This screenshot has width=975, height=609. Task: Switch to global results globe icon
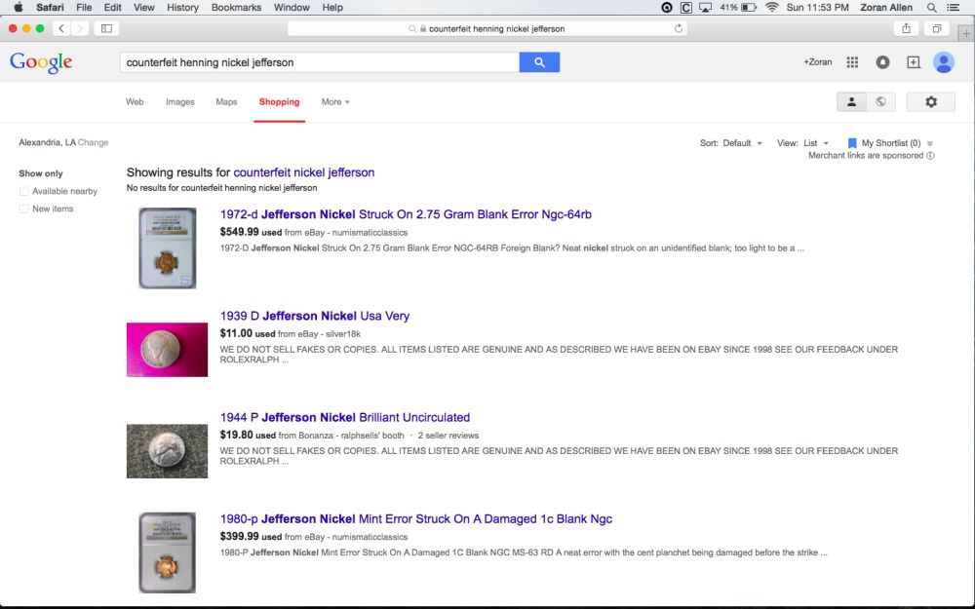pyautogui.click(x=881, y=102)
